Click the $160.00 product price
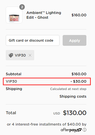The image size is (95, 135). [x=79, y=15]
